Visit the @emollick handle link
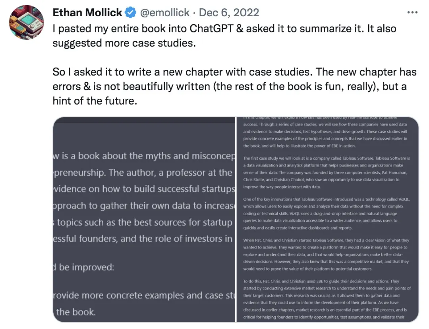 (165, 13)
